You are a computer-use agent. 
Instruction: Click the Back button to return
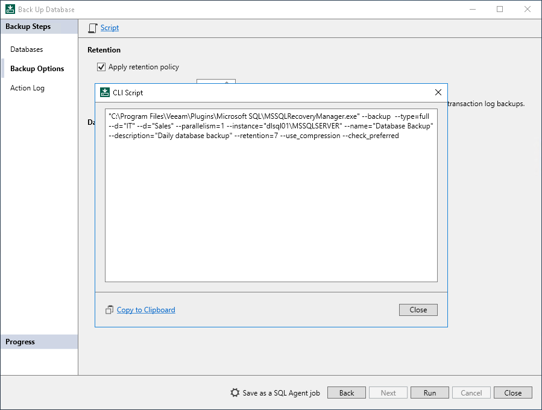346,392
